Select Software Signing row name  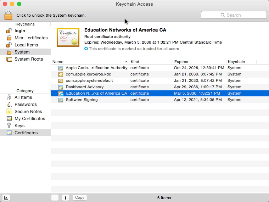pos(82,100)
